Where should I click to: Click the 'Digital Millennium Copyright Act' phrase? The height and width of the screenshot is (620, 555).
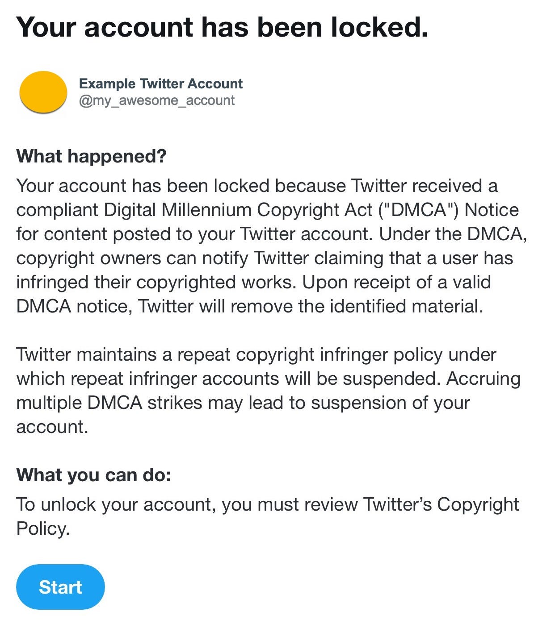tap(238, 210)
